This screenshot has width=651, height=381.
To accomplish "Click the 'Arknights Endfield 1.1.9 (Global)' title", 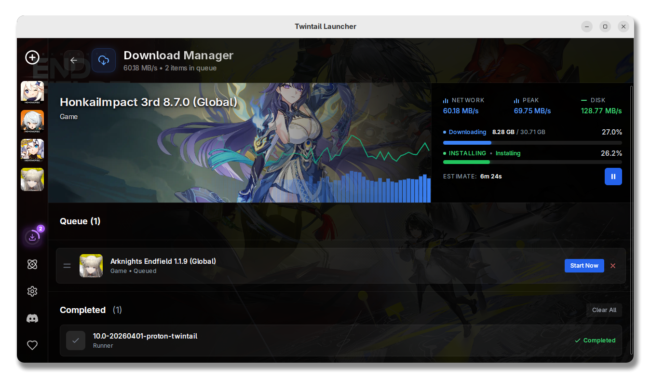I will click(163, 261).
